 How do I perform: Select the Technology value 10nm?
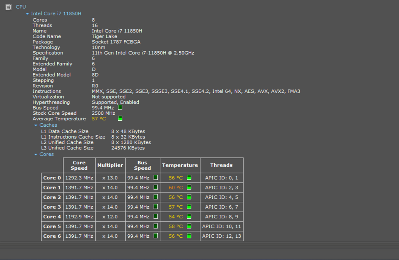pos(99,47)
